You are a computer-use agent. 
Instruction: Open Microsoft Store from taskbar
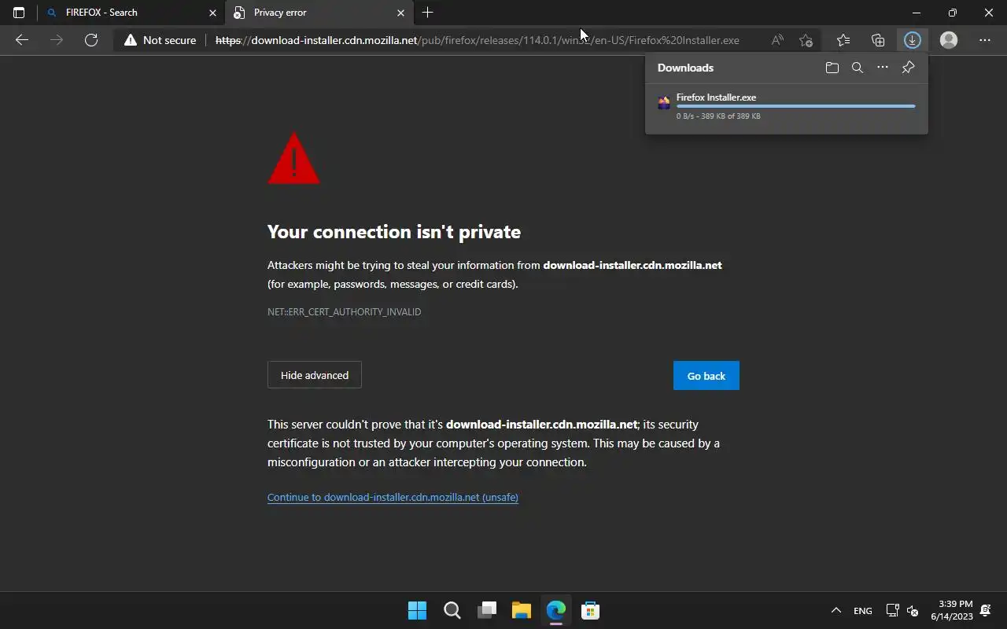tap(591, 610)
